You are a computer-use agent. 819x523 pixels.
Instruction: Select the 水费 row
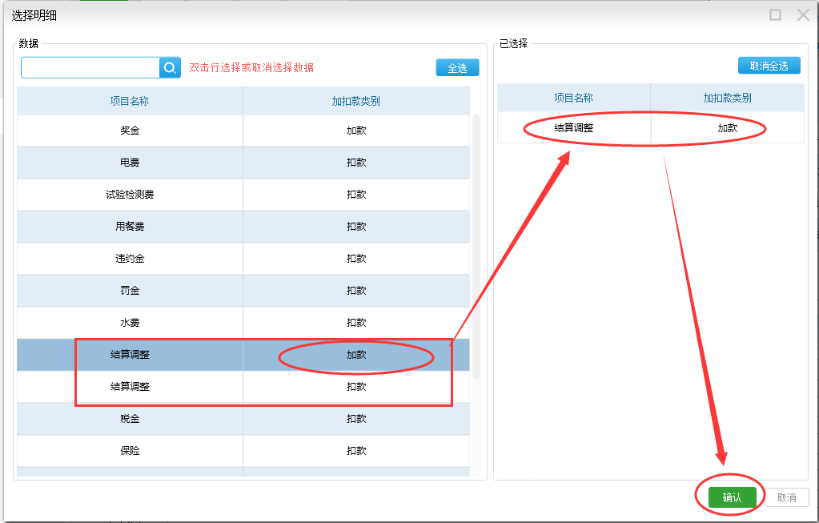click(x=130, y=323)
